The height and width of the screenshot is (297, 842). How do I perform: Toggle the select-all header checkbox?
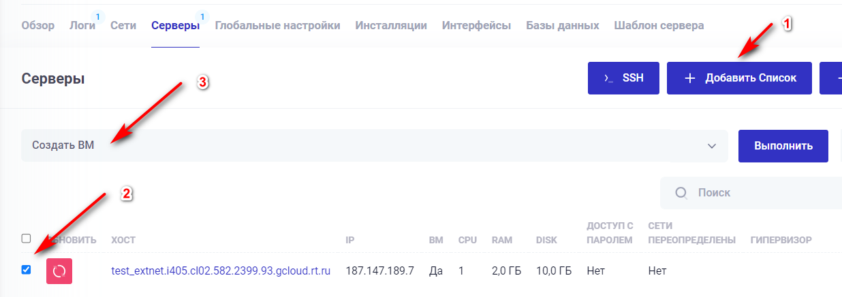click(x=26, y=239)
